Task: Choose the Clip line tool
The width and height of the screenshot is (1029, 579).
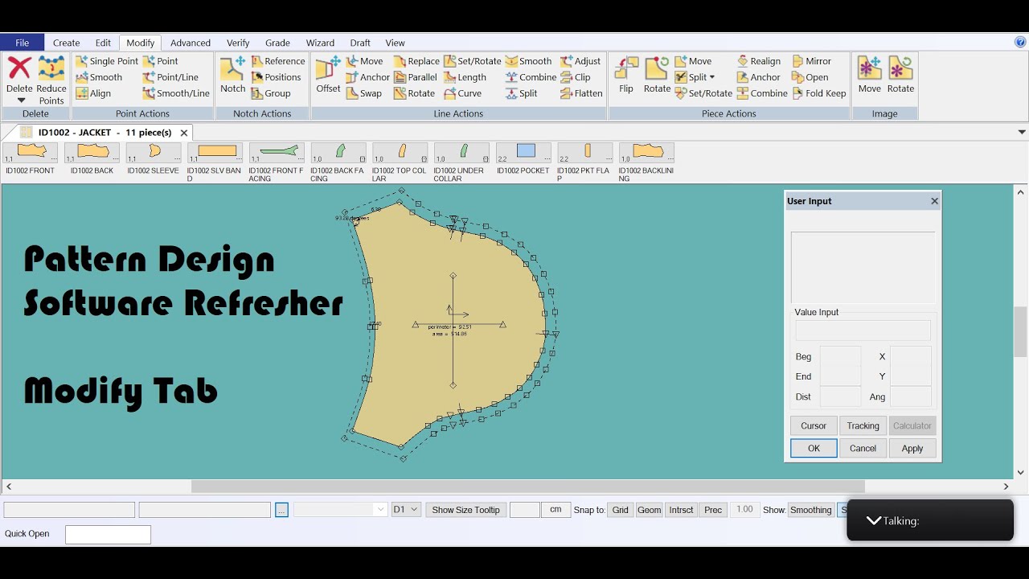Action: 576,77
